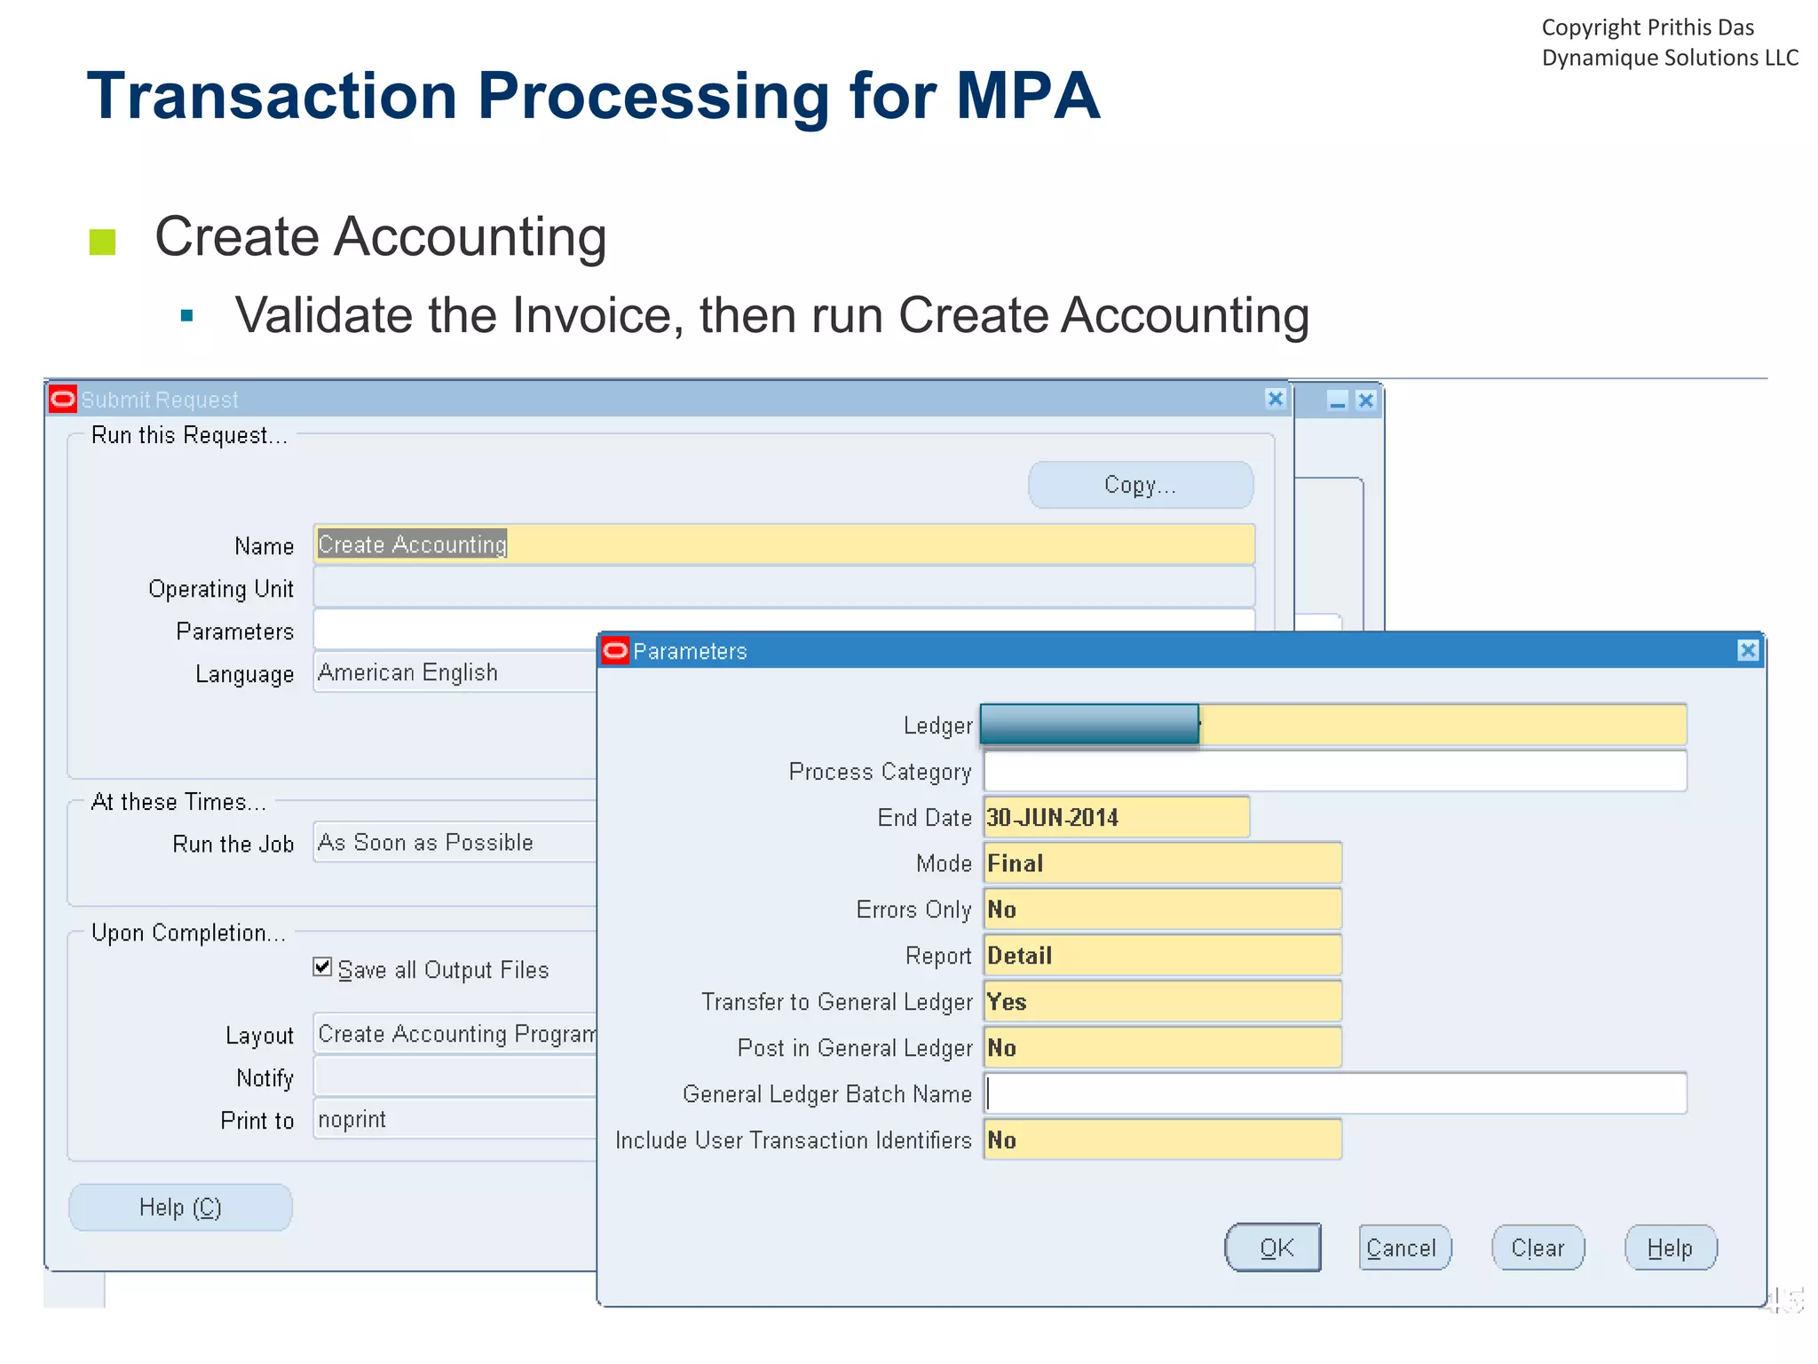Click the Layout field showing Create Accounting Program
This screenshot has width=1818, height=1364.
click(455, 1034)
